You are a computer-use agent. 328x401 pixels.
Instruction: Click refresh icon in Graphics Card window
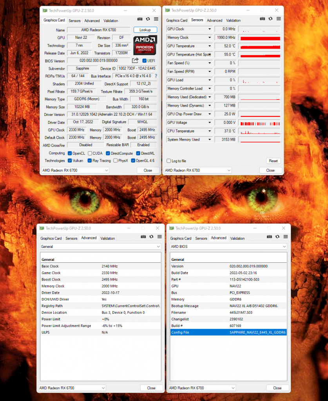[148, 19]
